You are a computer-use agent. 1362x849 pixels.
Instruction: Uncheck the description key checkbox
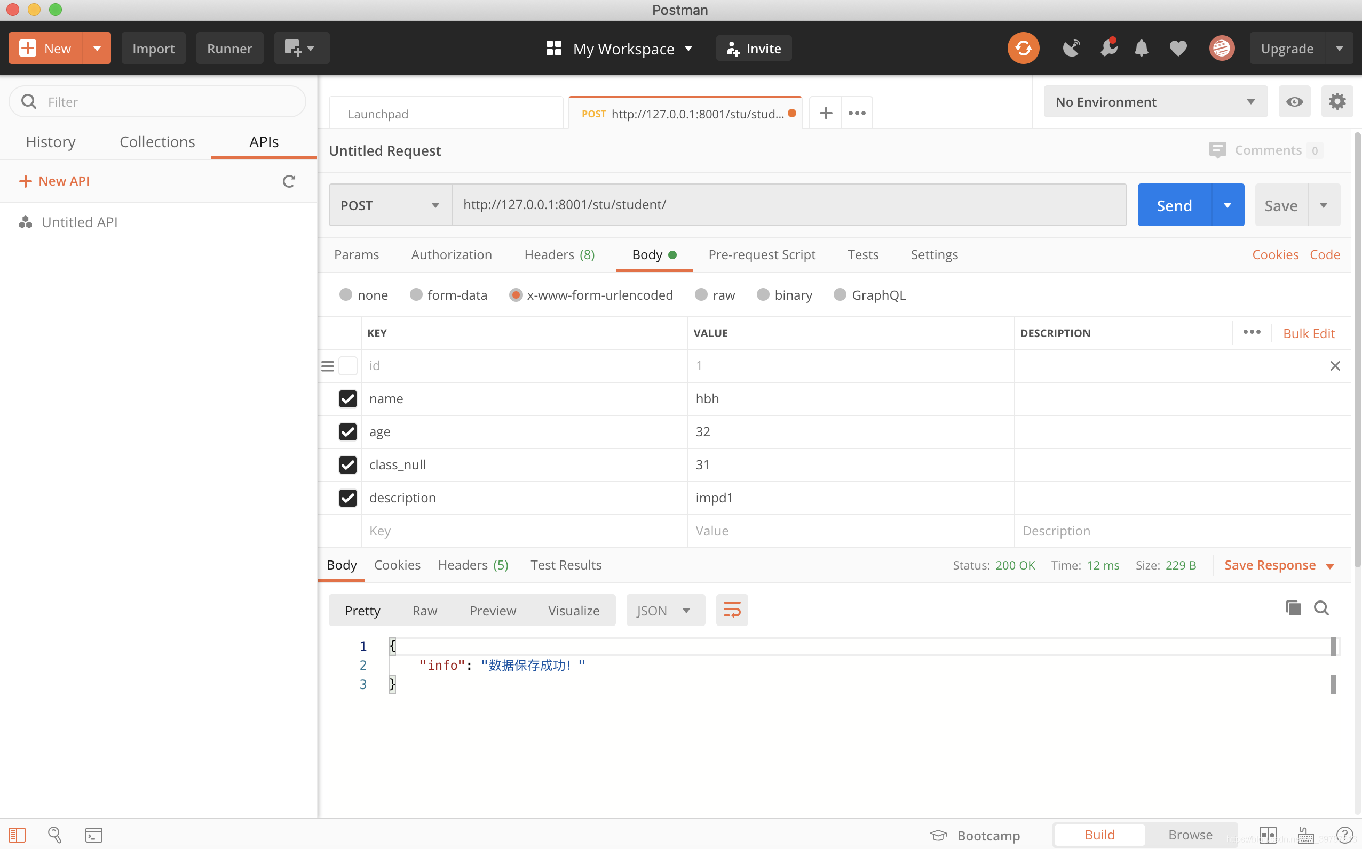click(348, 498)
